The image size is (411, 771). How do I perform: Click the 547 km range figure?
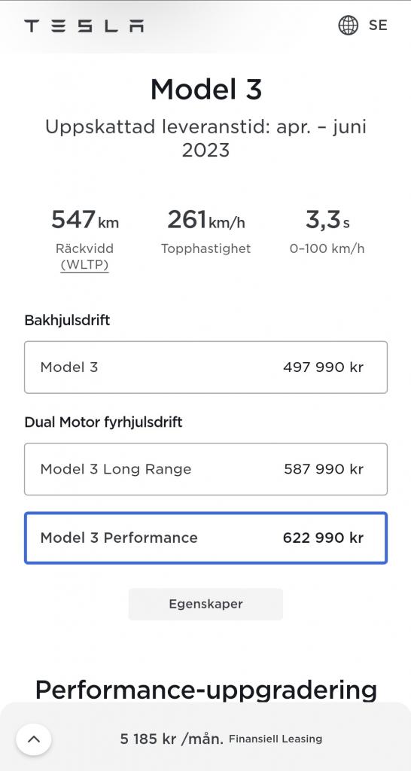tap(85, 220)
